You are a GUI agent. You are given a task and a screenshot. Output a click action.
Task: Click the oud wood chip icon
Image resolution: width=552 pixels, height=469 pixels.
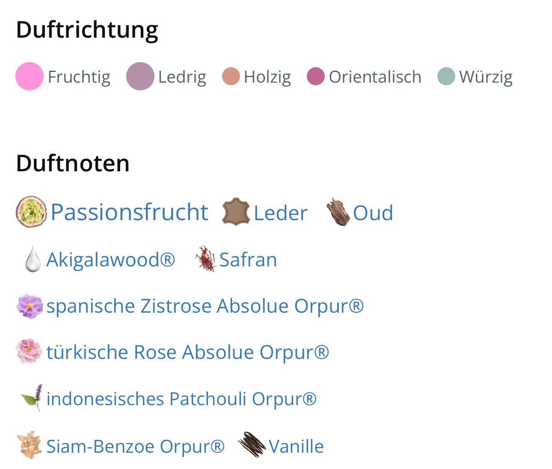click(338, 212)
